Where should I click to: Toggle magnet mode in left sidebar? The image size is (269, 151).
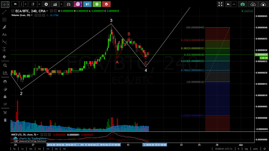pyautogui.click(x=5, y=82)
